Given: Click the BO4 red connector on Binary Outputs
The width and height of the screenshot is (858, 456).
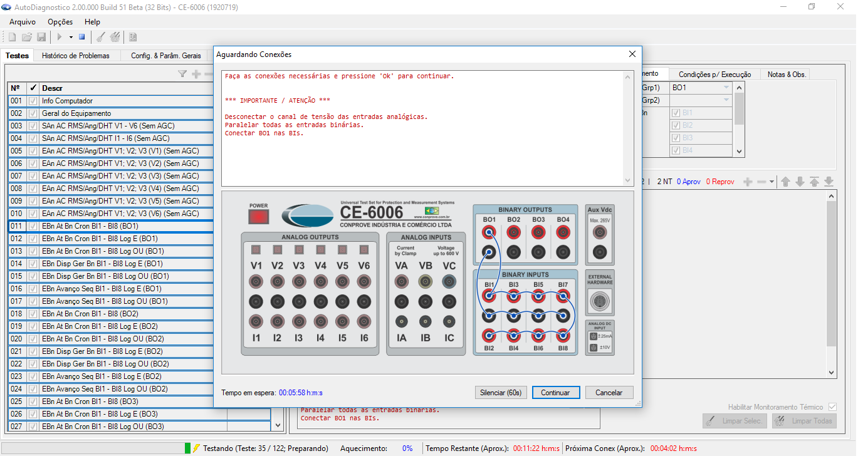Looking at the screenshot, I should (563, 233).
